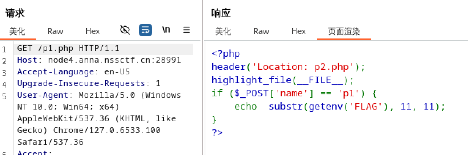Click the header('Location: p2.php') line
The image size is (468, 155).
point(288,67)
